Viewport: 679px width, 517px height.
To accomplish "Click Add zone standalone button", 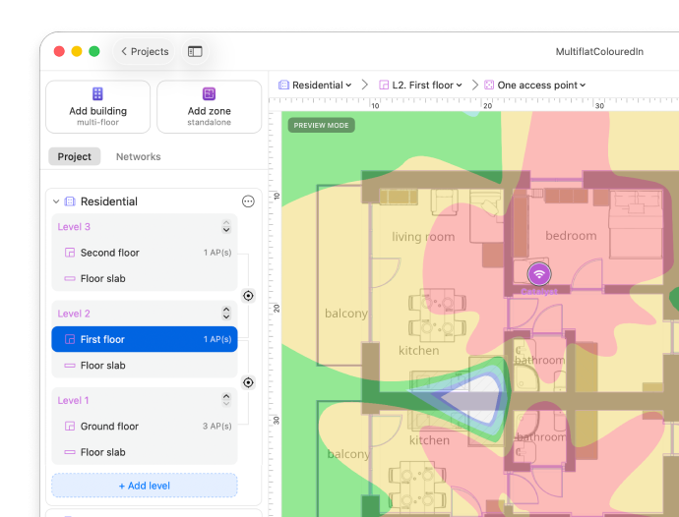I will click(x=210, y=107).
